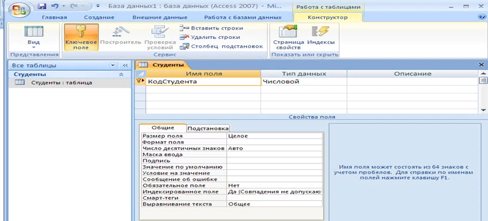The width and height of the screenshot is (488, 221).
Task: Click the Условие на значение value box
Action: pyautogui.click(x=275, y=173)
